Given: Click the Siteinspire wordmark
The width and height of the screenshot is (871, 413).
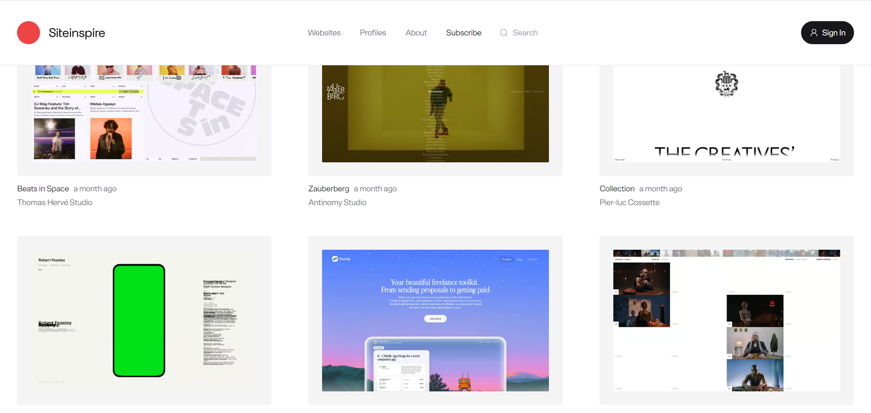Looking at the screenshot, I should tap(77, 33).
